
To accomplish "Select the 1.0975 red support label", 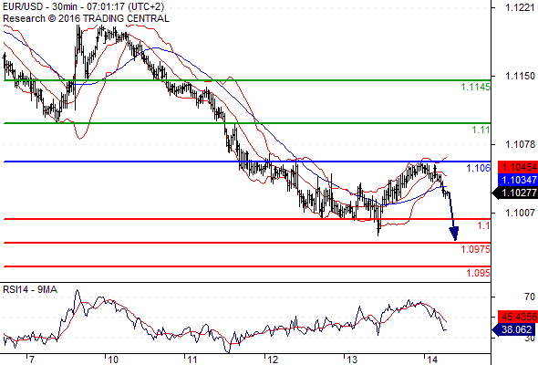I will click(x=475, y=249).
